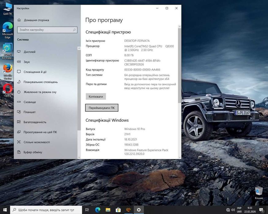Image resolution: width=268 pixels, height=214 pixels.
Task: Click the taskbar search box
Action: click(x=46, y=210)
